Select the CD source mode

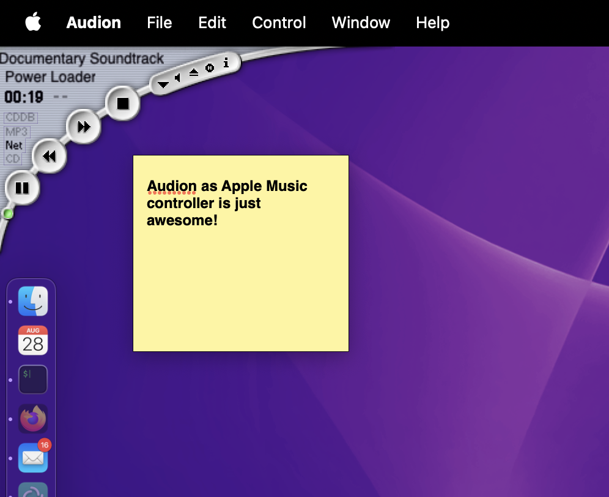pos(13,159)
